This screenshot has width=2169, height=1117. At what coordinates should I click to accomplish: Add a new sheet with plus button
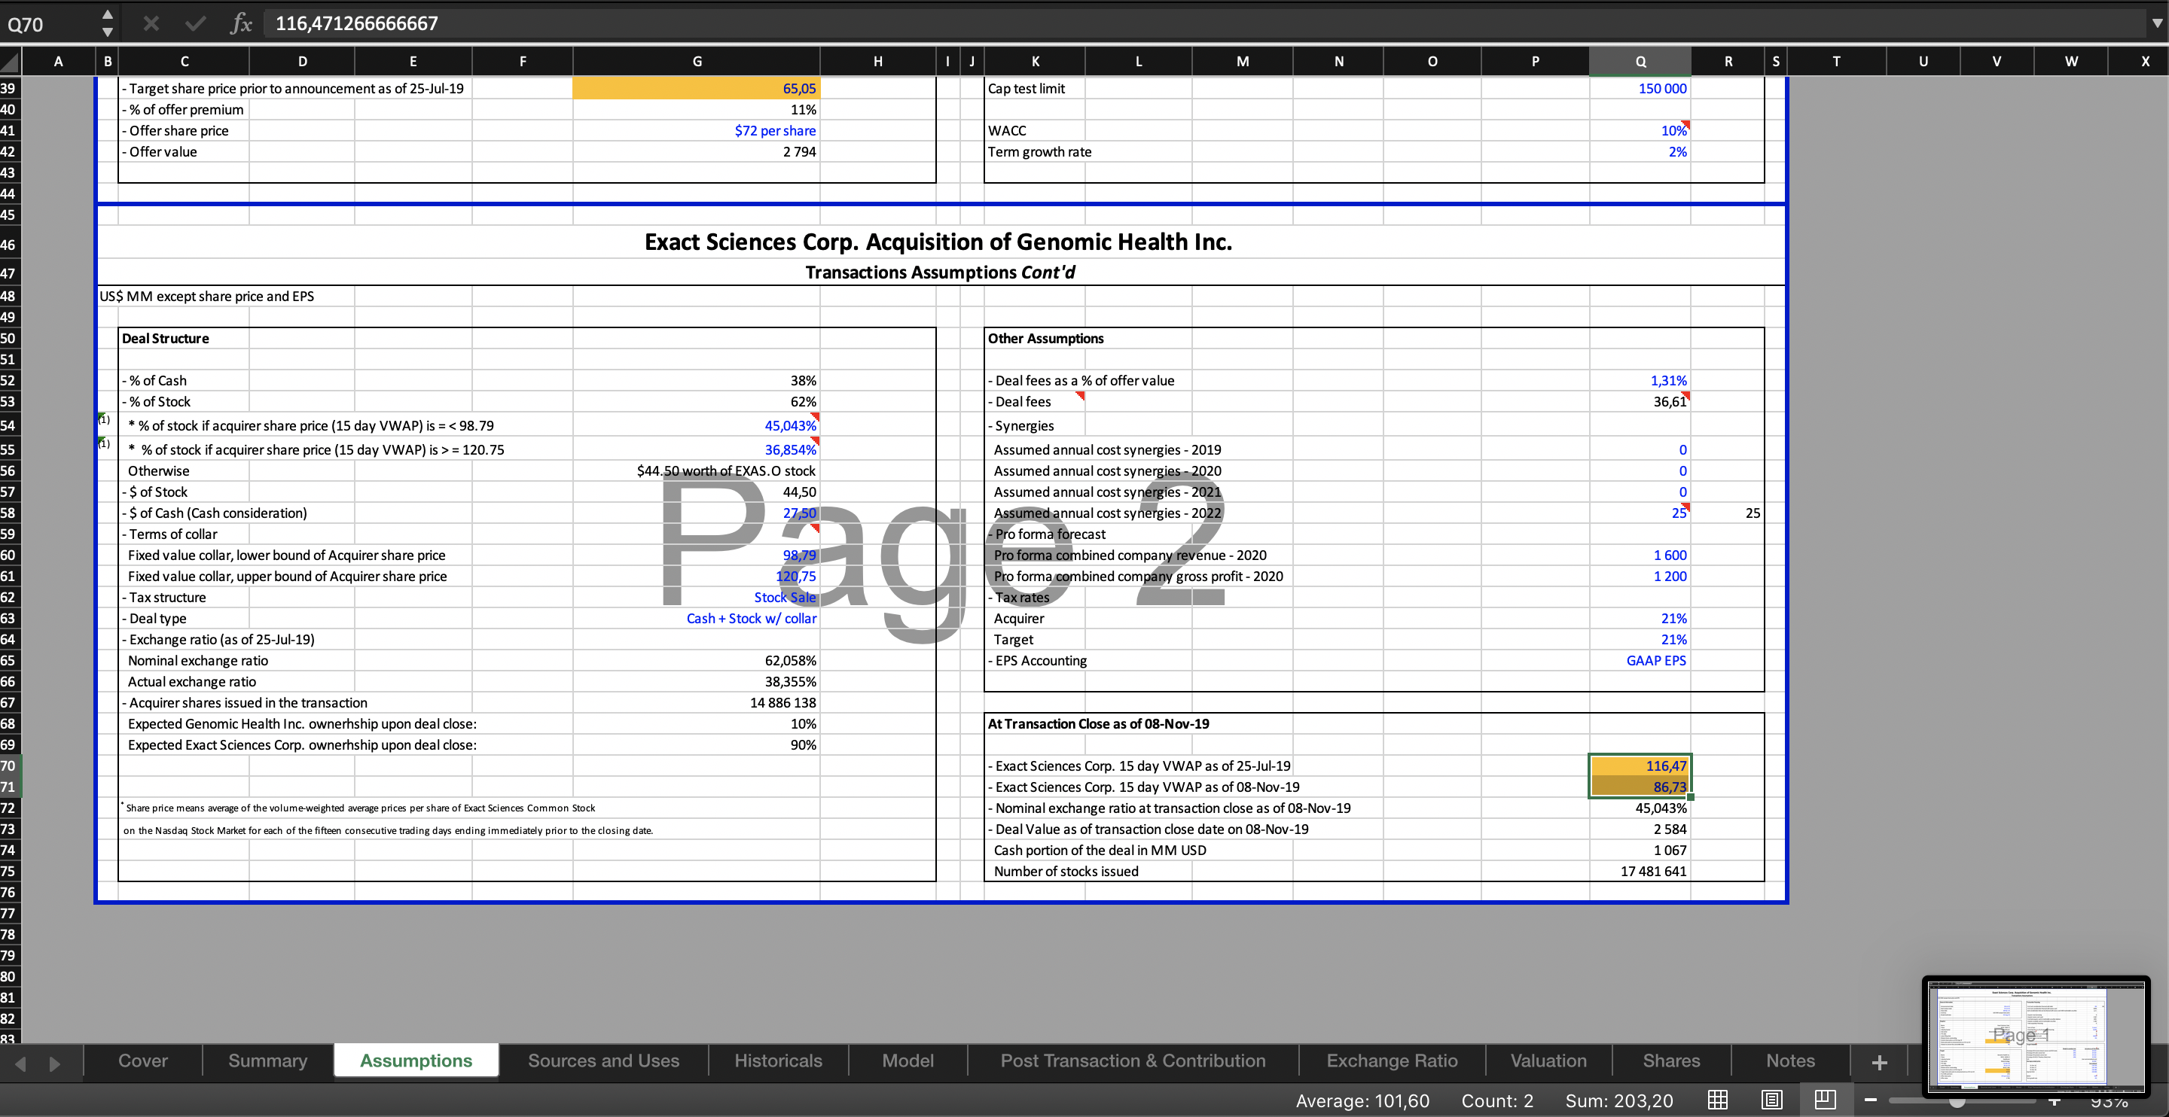pos(1879,1062)
